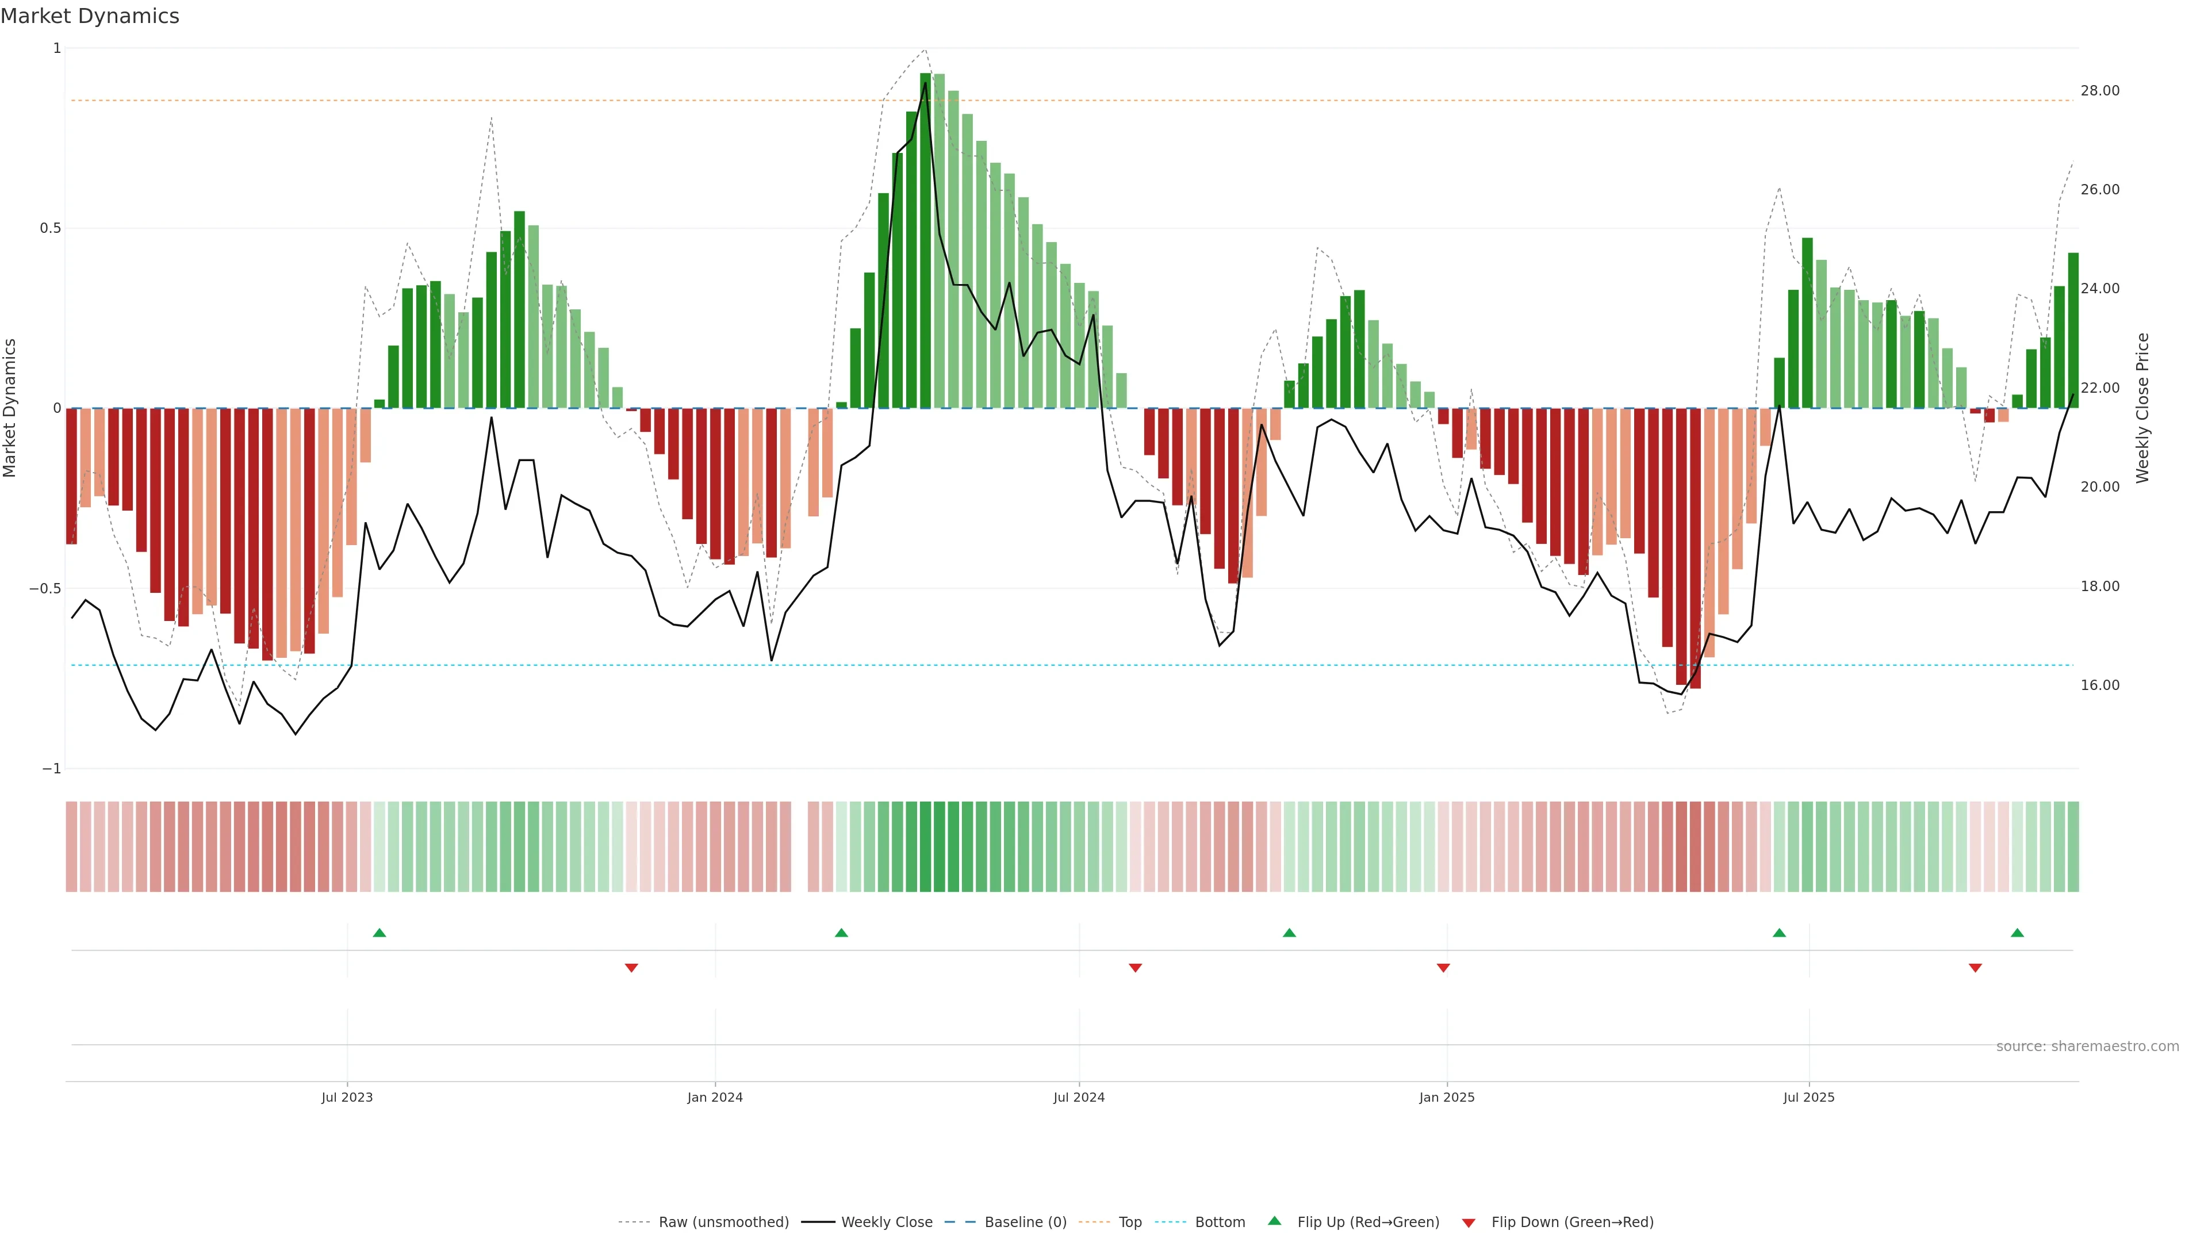Click the Market Dynamics chart title
The width and height of the screenshot is (2208, 1242).
click(90, 16)
